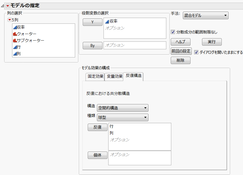
Task: Click the red nominal icon for クォーター
Action: click(15, 34)
